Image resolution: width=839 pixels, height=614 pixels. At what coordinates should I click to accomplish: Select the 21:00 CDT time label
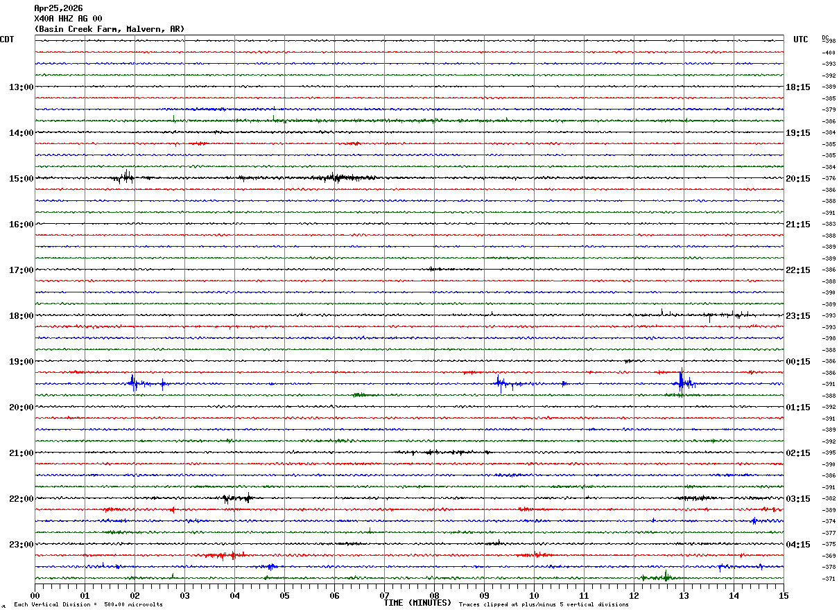coord(21,453)
